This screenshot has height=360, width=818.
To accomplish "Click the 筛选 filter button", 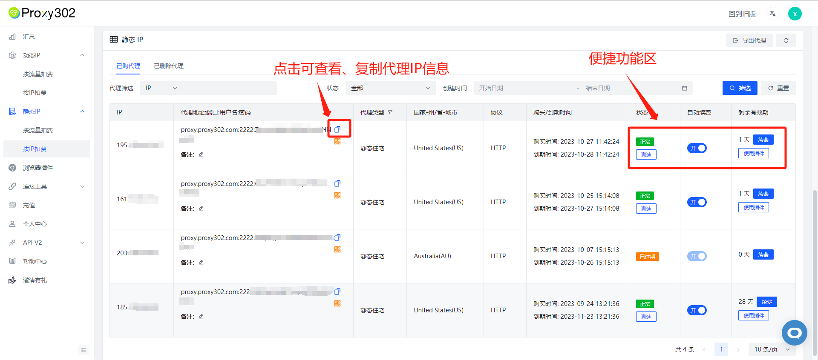I will click(740, 88).
